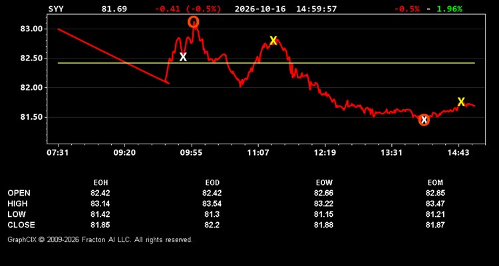Click the HIGH row label
The image size is (499, 266).
(17, 203)
